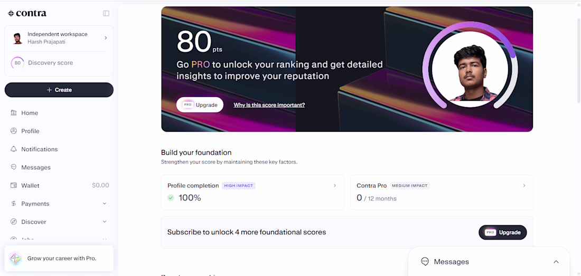Open Notifications via the bell icon
Viewport: 581px width, 276px height.
pyautogui.click(x=14, y=149)
